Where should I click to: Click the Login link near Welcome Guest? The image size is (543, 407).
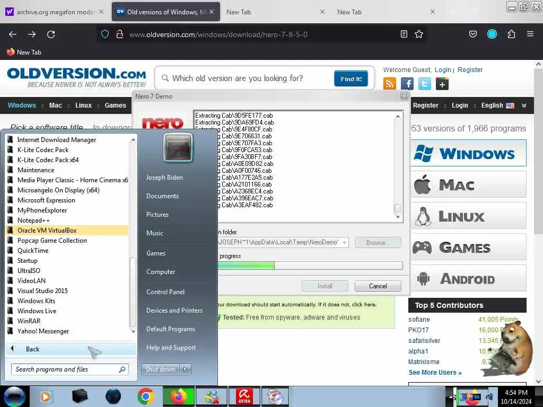(x=443, y=69)
